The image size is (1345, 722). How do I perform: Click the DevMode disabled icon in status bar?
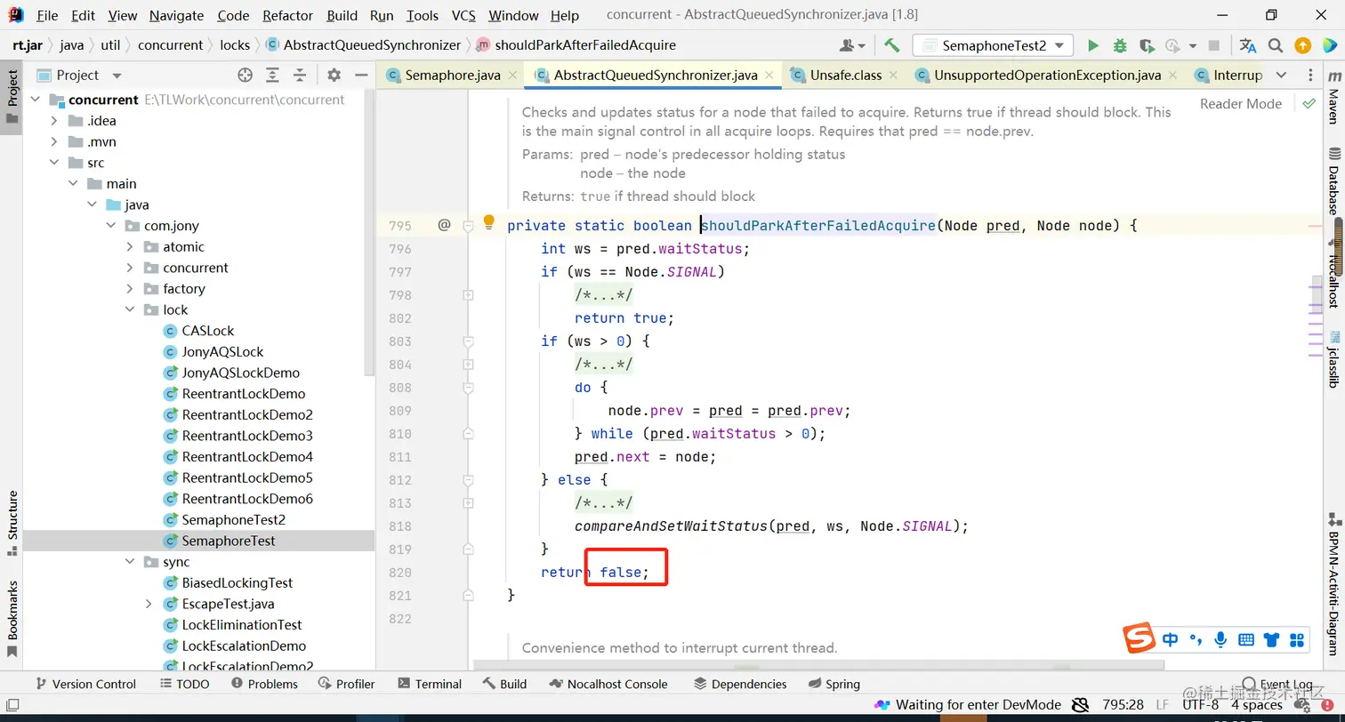tap(1080, 705)
